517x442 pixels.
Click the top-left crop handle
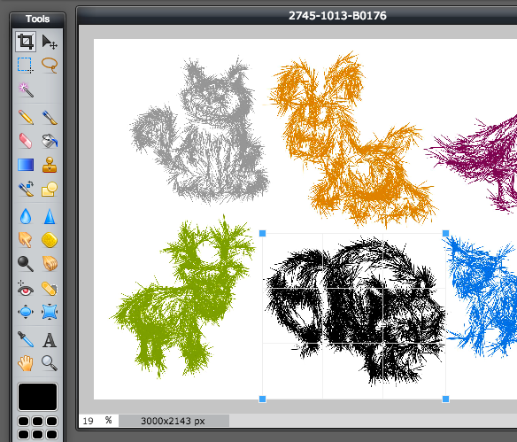pos(262,234)
